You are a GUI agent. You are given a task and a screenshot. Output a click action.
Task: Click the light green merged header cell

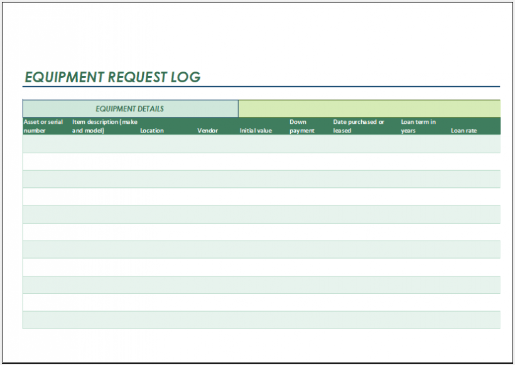point(369,109)
